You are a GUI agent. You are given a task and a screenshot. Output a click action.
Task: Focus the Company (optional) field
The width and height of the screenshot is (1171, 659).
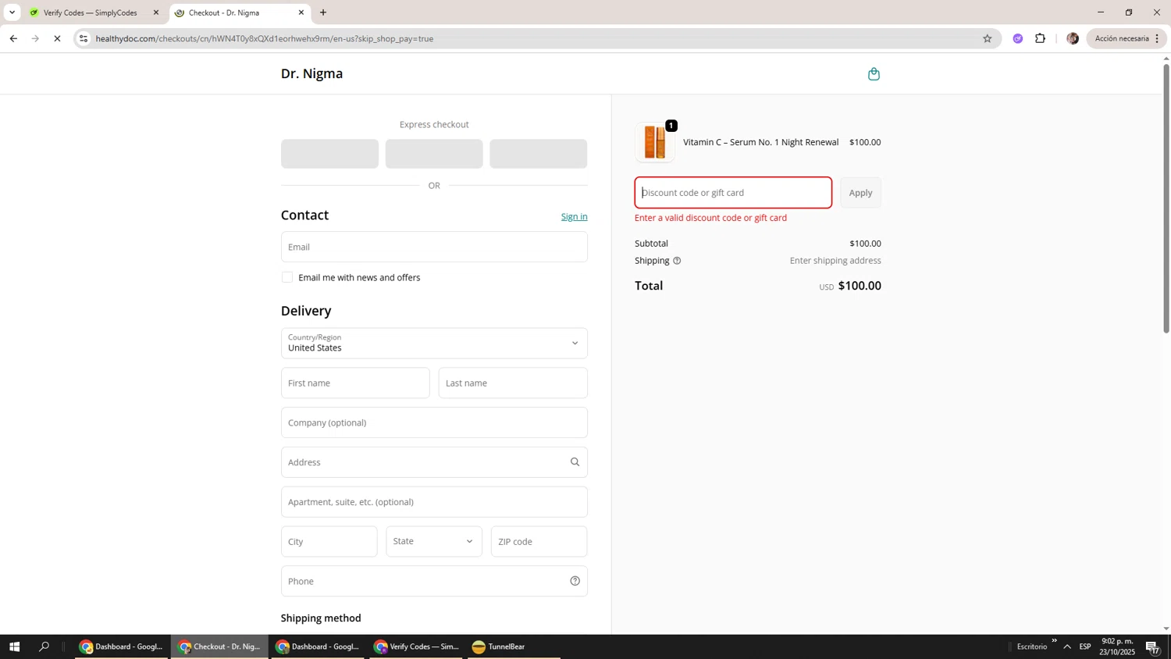(x=434, y=422)
